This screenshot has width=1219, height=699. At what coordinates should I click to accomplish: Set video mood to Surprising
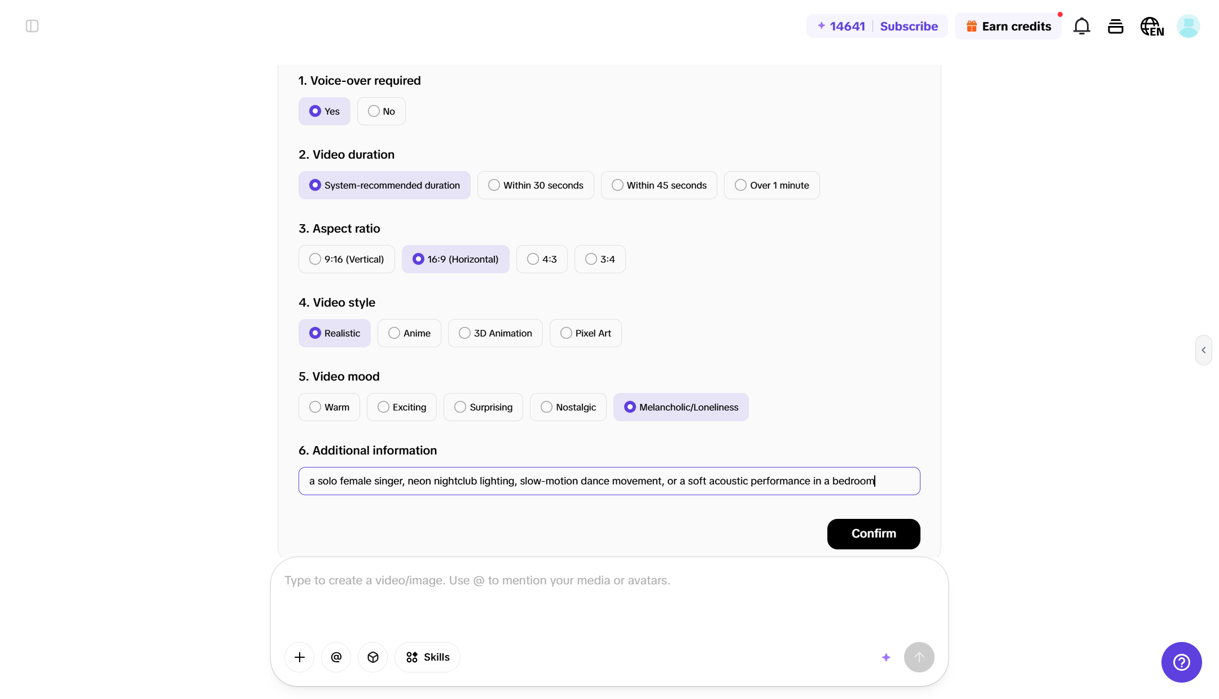[483, 407]
